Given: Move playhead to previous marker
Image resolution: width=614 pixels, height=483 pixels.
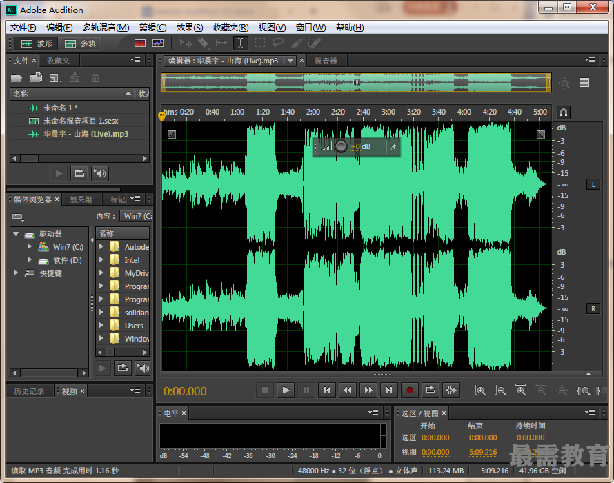Looking at the screenshot, I should [327, 390].
